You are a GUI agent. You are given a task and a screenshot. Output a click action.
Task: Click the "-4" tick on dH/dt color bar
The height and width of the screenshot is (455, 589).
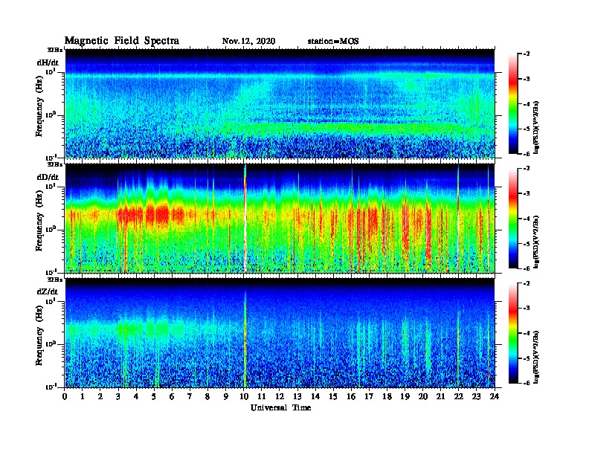(526, 104)
